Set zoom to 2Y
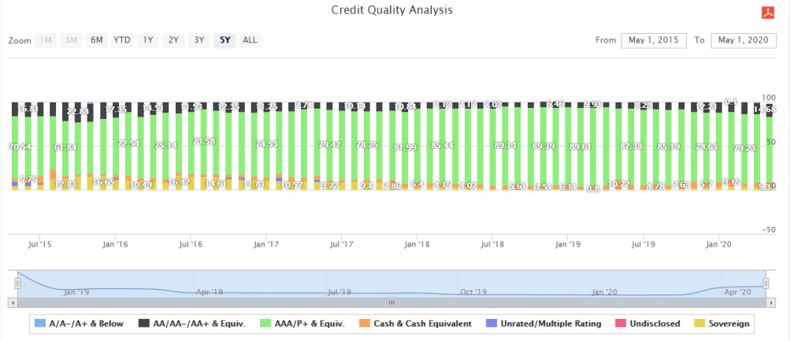The width and height of the screenshot is (805, 341). [173, 40]
